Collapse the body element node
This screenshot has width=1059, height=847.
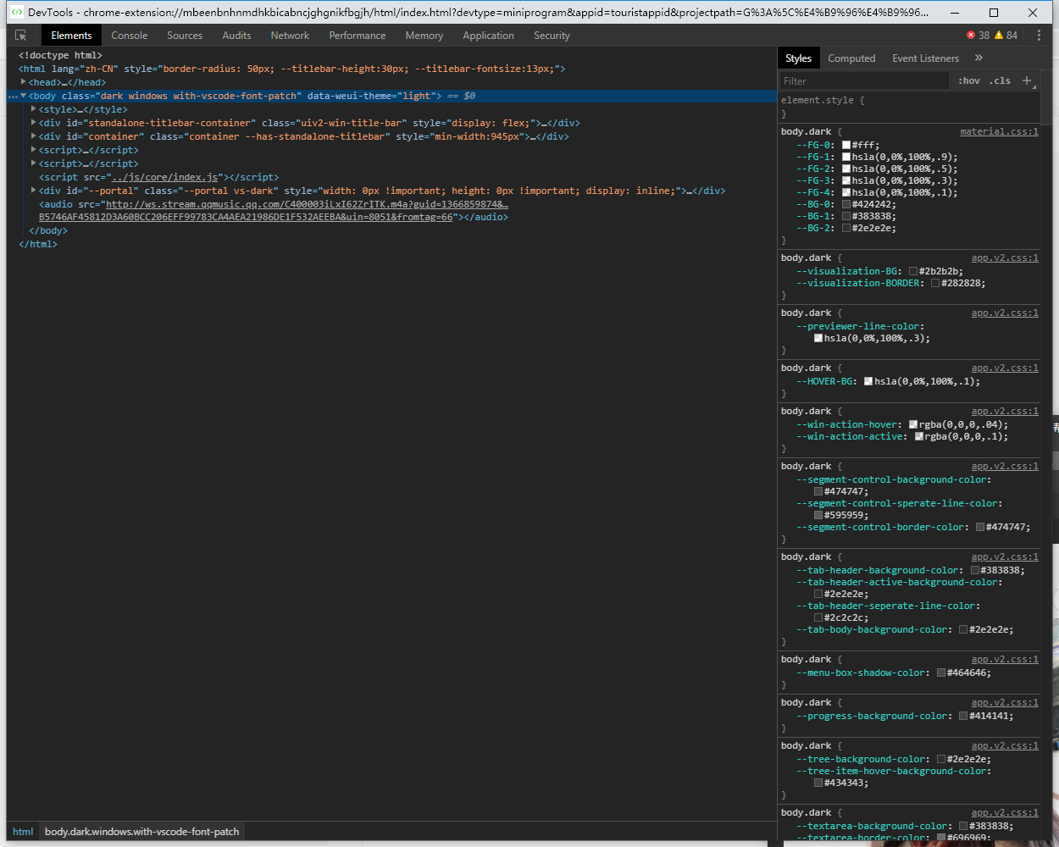click(24, 96)
